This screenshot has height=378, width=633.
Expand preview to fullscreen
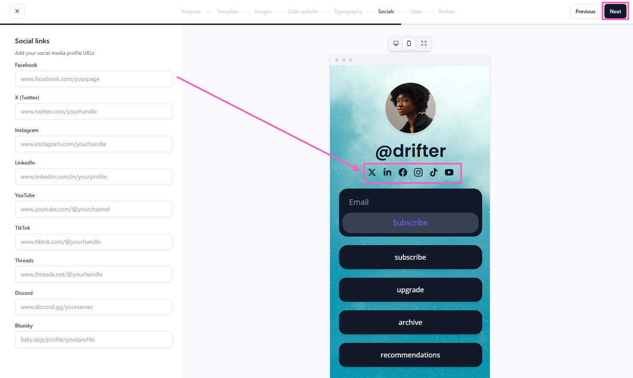pyautogui.click(x=424, y=43)
